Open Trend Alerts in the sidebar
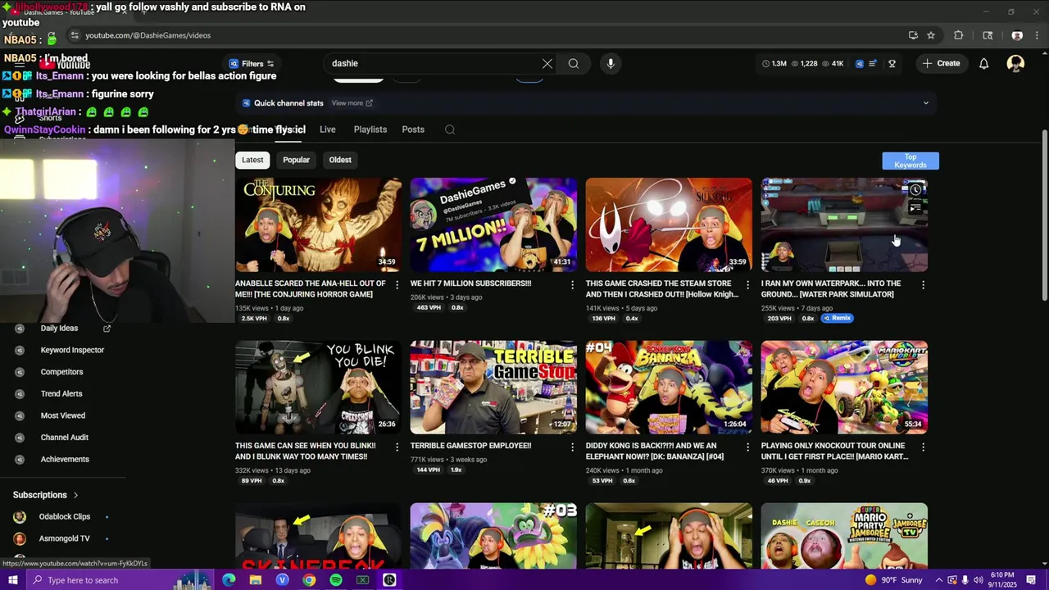 [x=61, y=393]
